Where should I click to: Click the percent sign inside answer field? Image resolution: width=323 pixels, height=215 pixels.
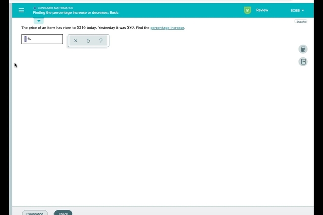pos(29,39)
